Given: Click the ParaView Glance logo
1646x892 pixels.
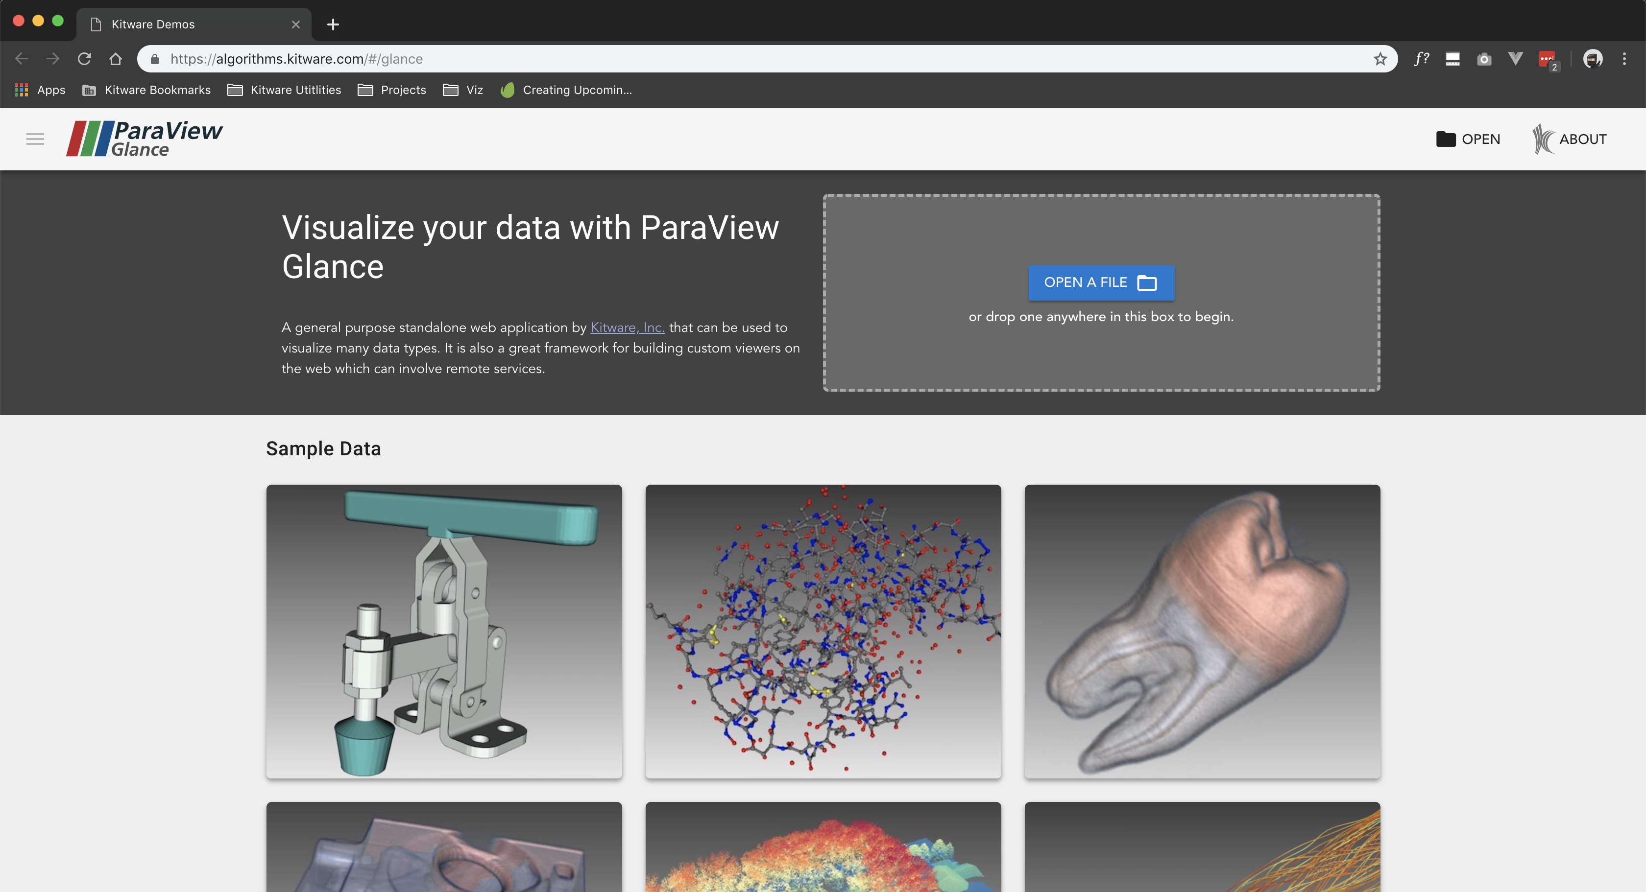Looking at the screenshot, I should pyautogui.click(x=145, y=139).
